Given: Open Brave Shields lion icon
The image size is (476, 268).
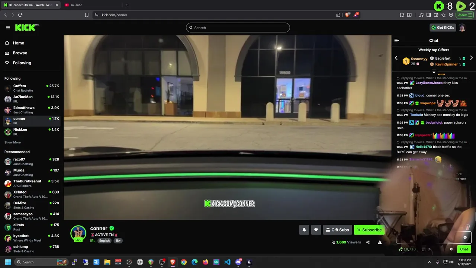Looking at the screenshot, I should (x=348, y=15).
